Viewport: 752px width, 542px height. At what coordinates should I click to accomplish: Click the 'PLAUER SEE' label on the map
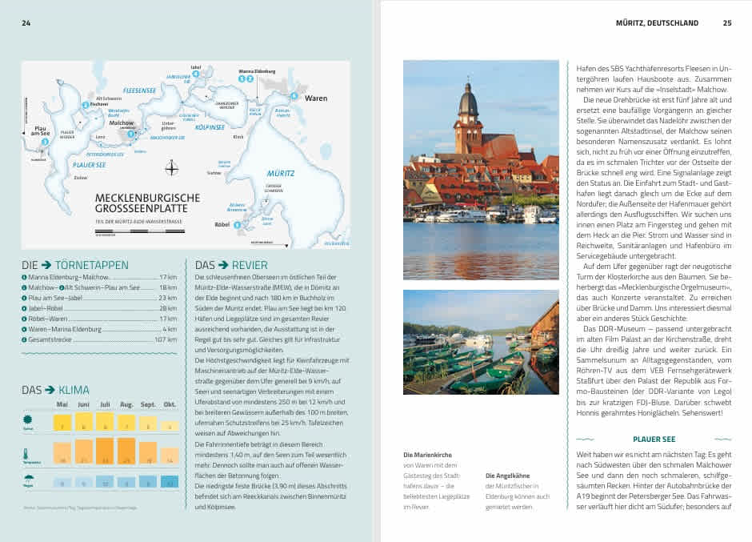(x=90, y=165)
